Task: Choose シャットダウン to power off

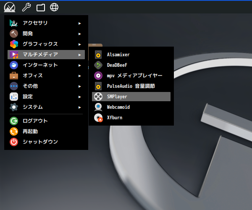Action: click(x=46, y=142)
